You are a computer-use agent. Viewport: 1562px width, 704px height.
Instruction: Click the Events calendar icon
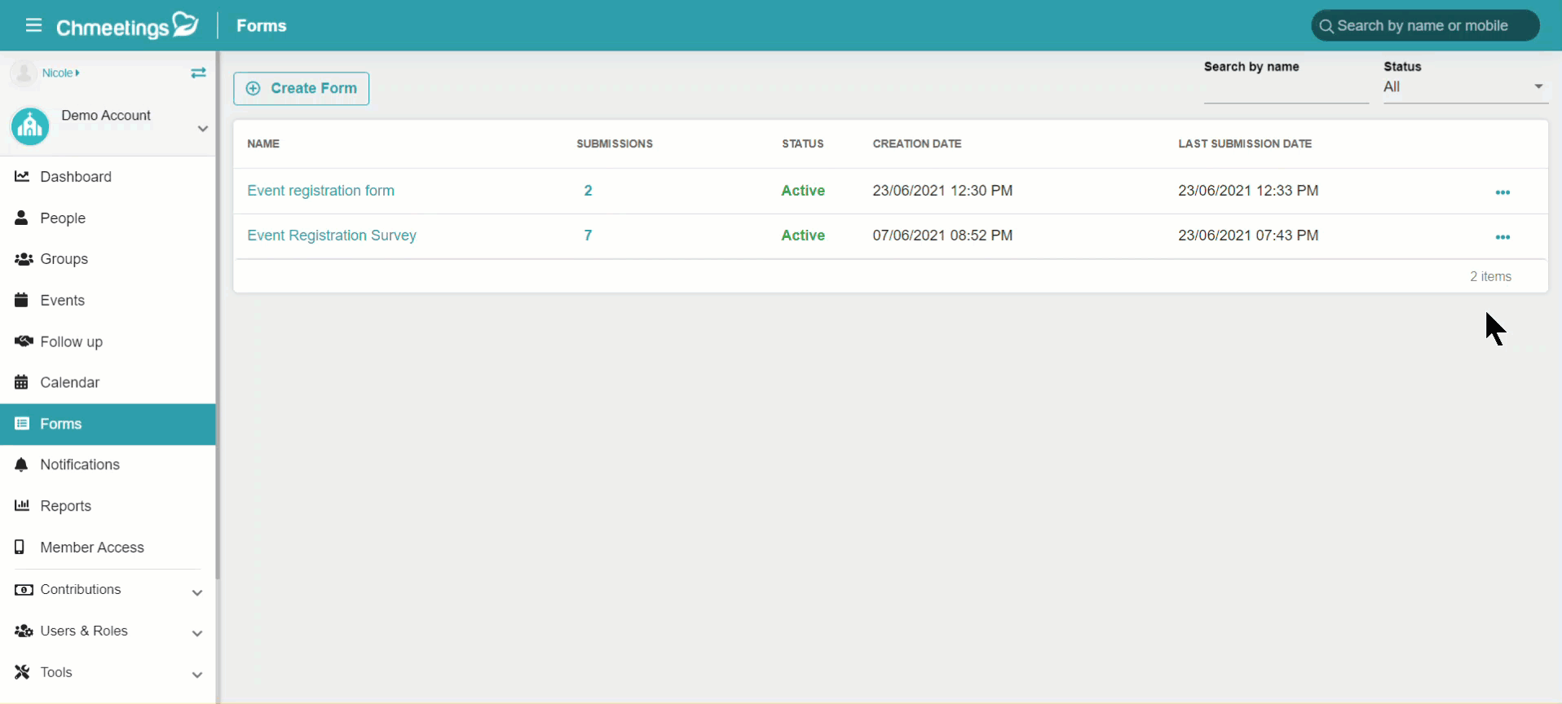[x=22, y=300]
